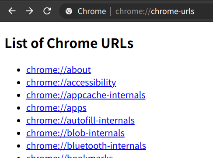Open site info via Chrome logo icon
Image resolution: width=213 pixels, height=158 pixels.
pos(69,11)
